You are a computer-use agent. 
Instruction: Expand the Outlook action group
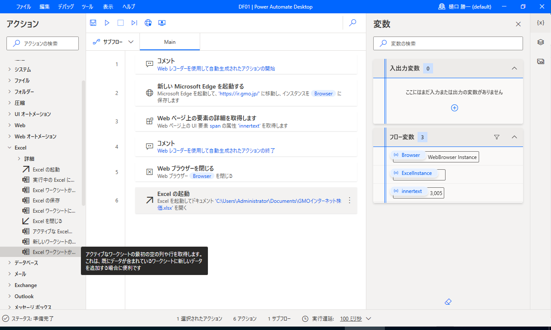(x=10, y=296)
